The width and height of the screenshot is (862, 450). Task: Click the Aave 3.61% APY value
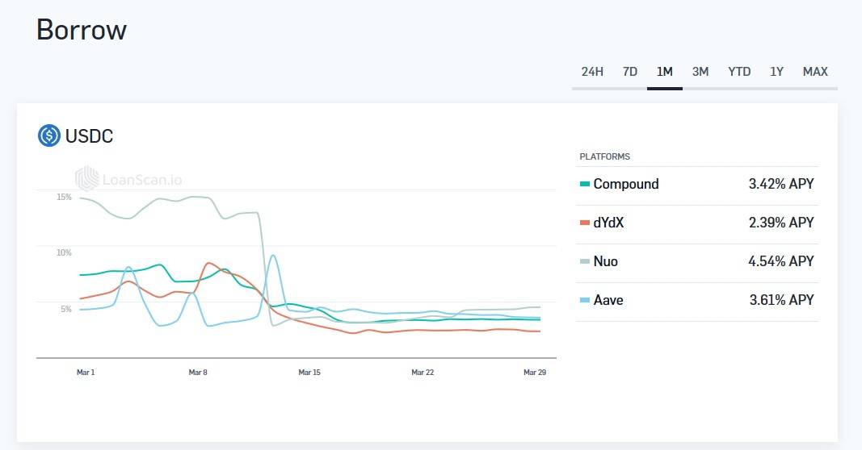[781, 300]
